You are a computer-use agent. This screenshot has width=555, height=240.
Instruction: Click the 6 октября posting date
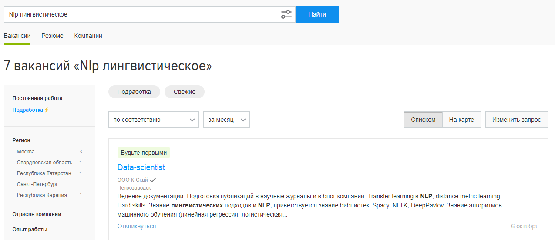click(525, 226)
